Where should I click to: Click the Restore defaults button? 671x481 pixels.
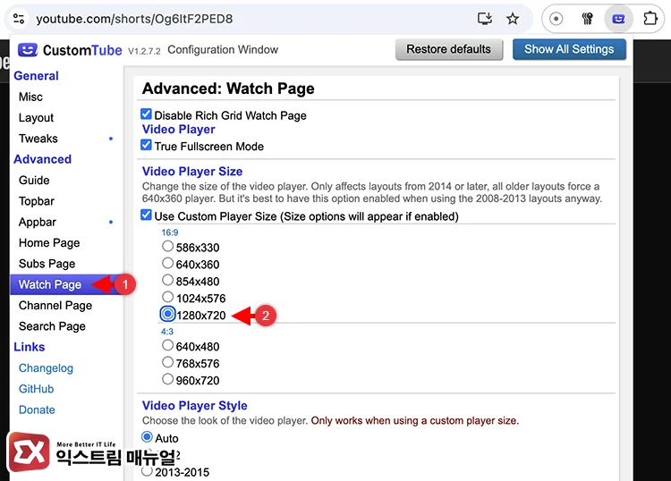[448, 49]
